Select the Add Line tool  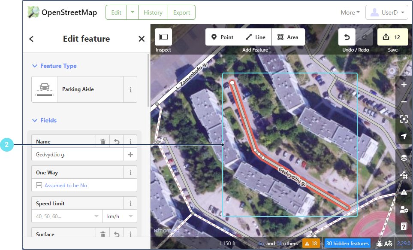click(255, 37)
